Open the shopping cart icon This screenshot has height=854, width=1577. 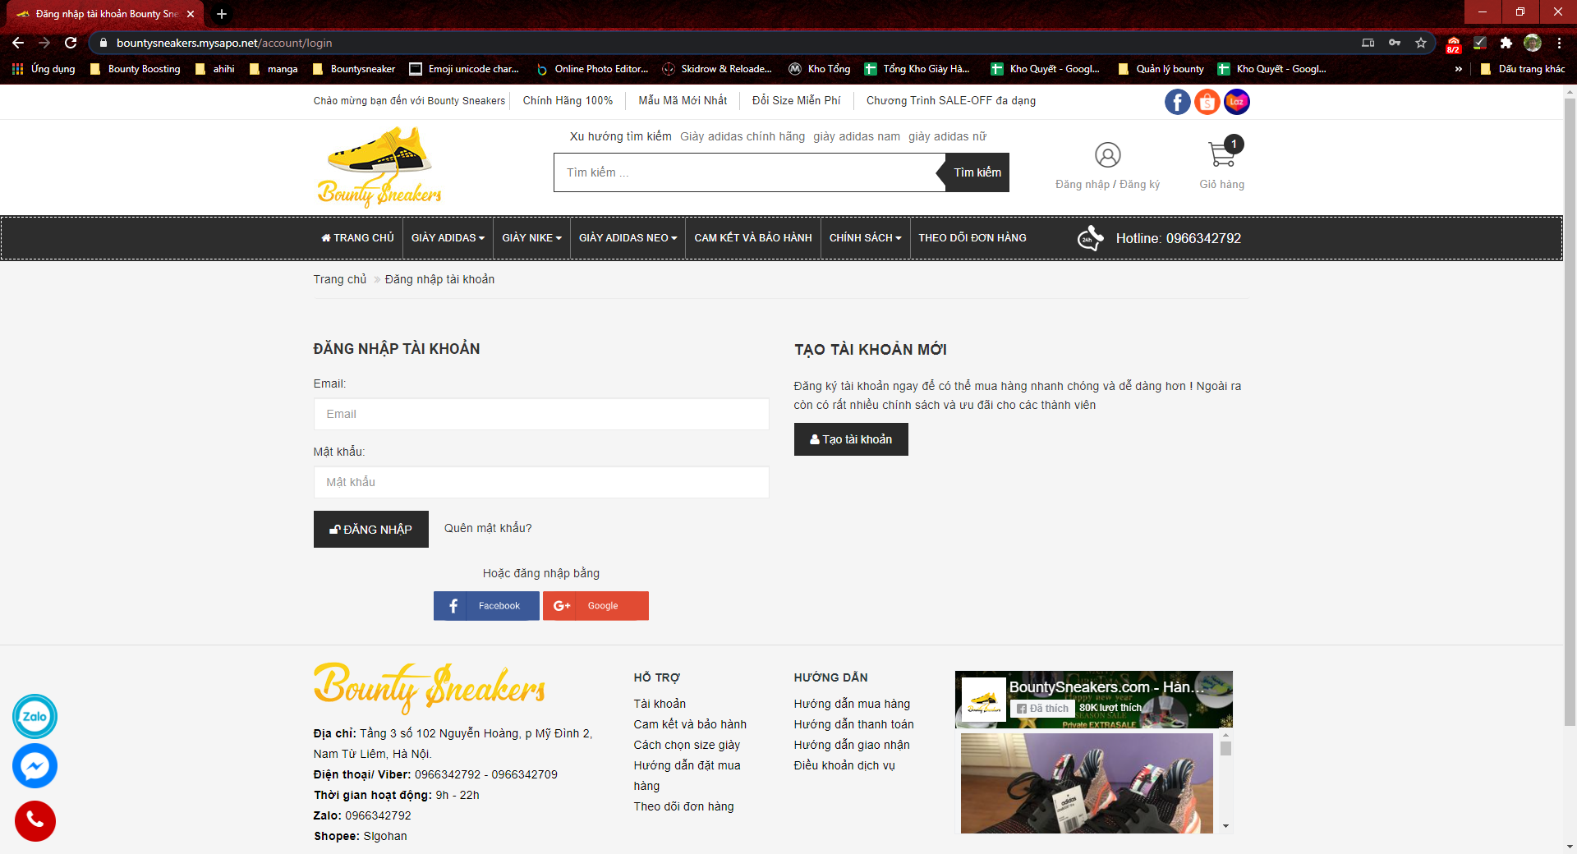point(1223,153)
